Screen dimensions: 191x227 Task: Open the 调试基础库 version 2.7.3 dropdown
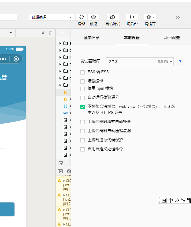coord(140,62)
